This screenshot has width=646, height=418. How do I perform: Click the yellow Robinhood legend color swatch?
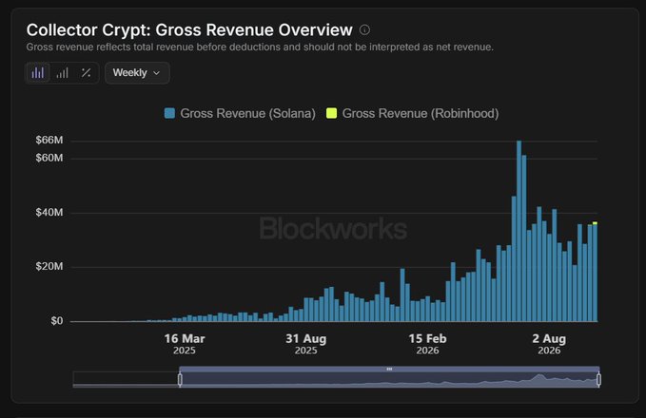[x=331, y=113]
